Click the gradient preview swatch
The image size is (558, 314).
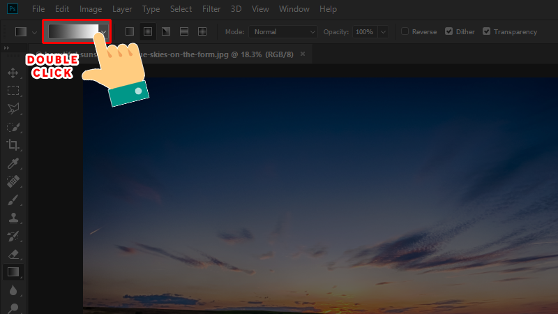point(73,31)
